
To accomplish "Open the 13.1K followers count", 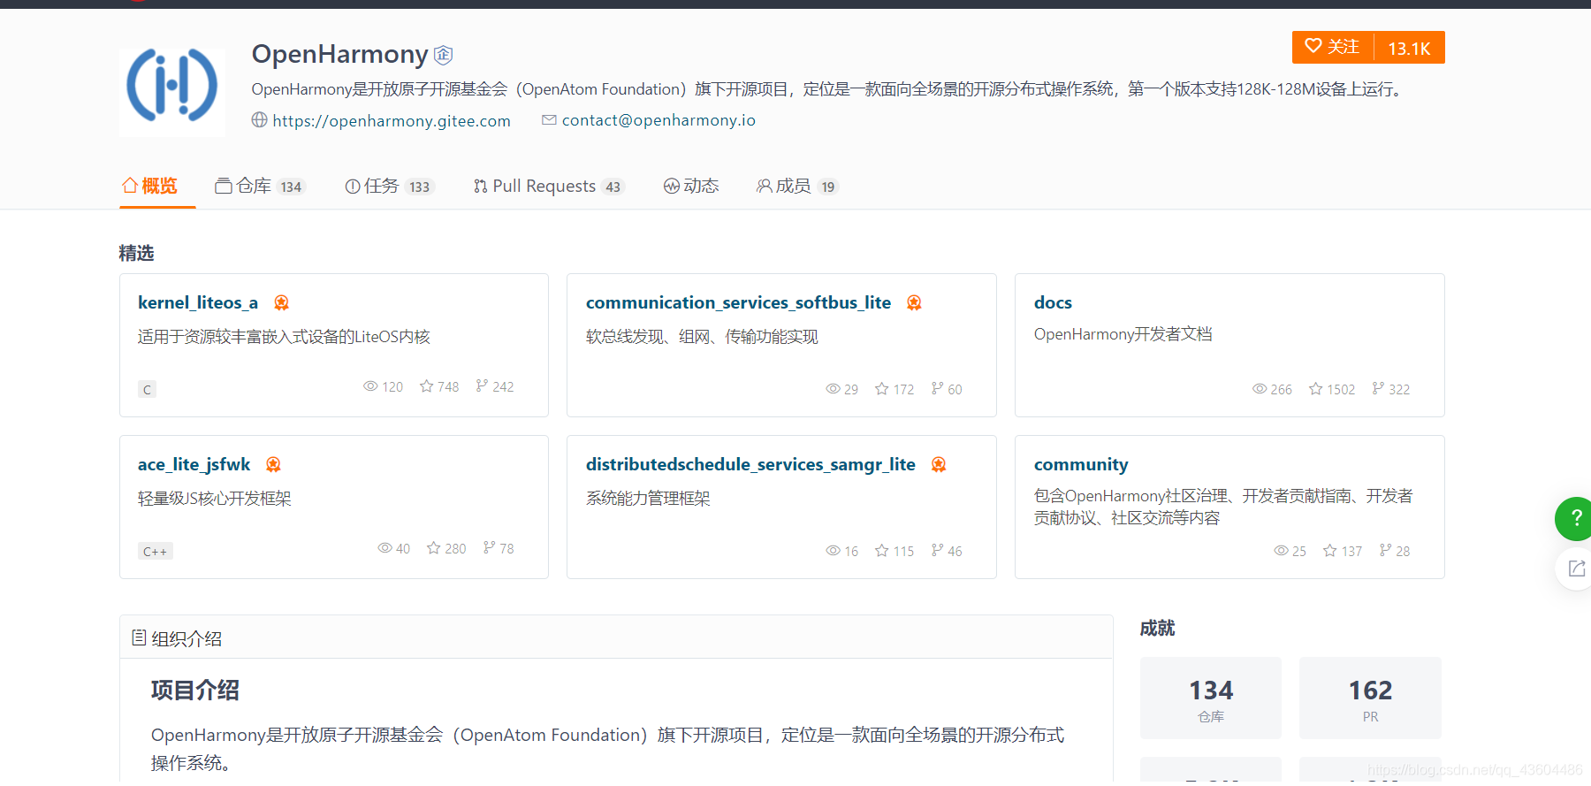I will point(1409,48).
